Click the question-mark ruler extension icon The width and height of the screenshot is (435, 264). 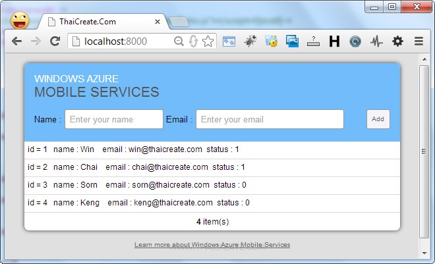tap(313, 41)
